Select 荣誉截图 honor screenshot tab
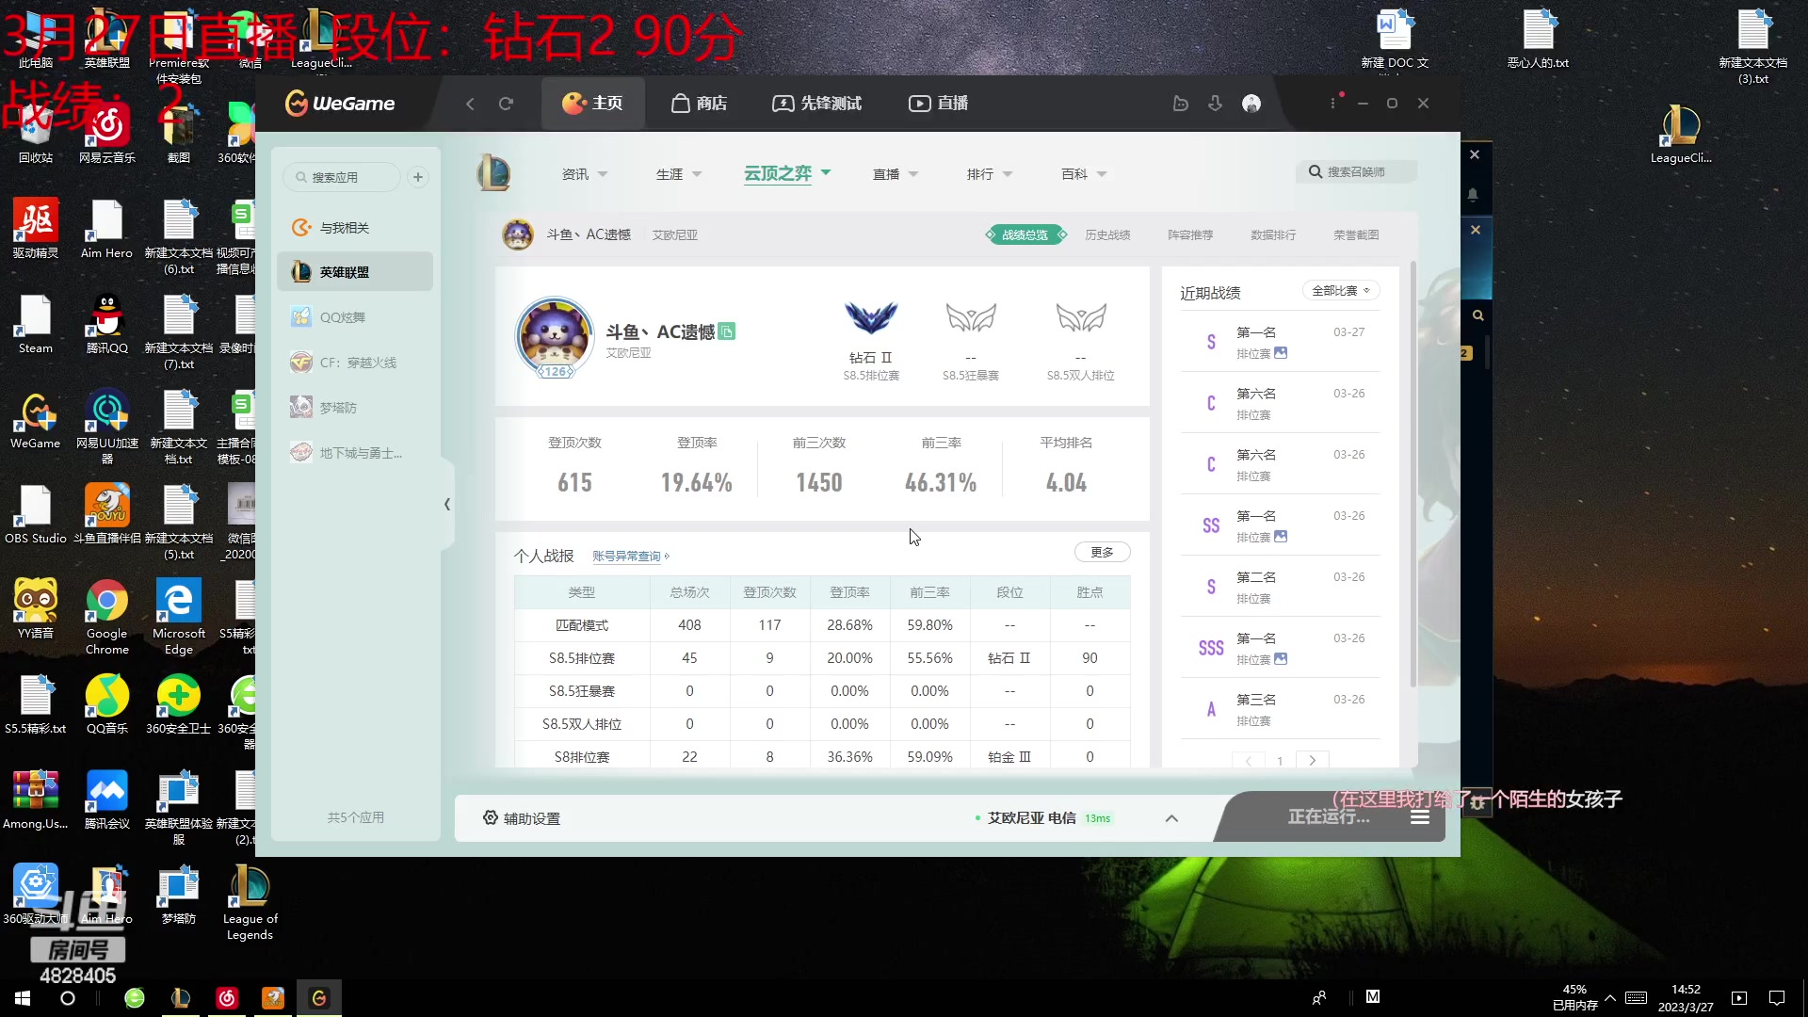The image size is (1808, 1017). click(1355, 234)
